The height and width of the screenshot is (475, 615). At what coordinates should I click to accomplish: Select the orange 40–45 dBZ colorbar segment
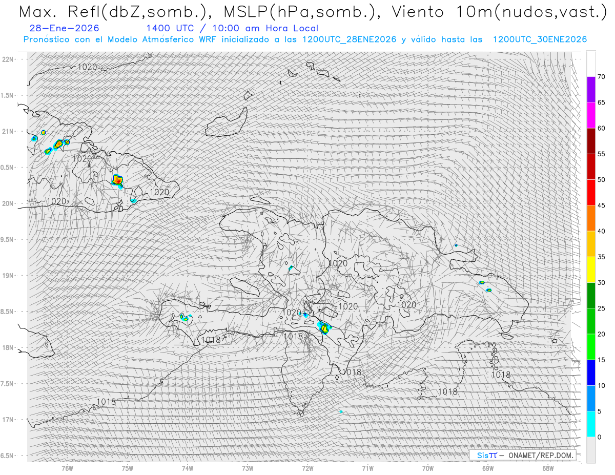(x=591, y=218)
